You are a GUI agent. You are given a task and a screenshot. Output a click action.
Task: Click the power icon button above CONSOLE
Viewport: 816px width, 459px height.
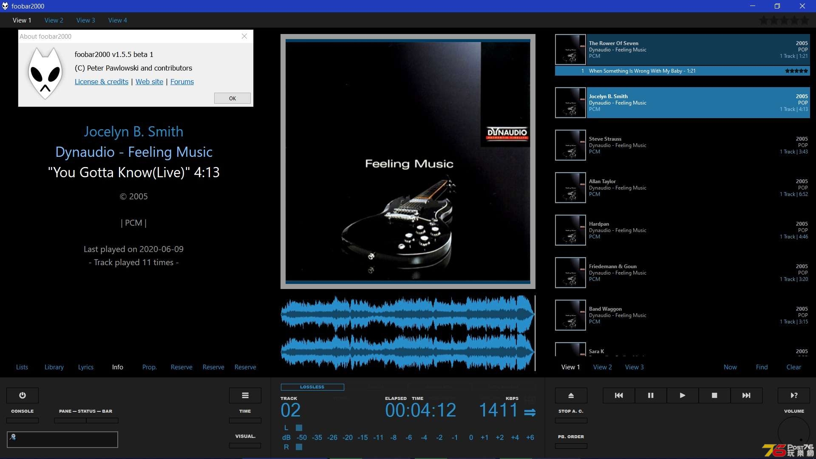point(23,395)
